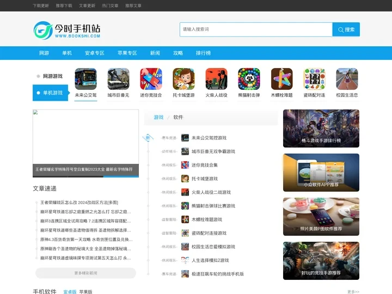The width and height of the screenshot is (392, 294).
Task: Switch to the 软件 list tab
Action: tap(178, 117)
